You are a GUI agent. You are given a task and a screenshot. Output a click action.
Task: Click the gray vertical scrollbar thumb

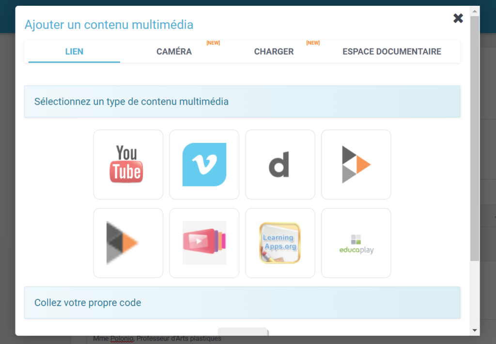(x=475, y=136)
